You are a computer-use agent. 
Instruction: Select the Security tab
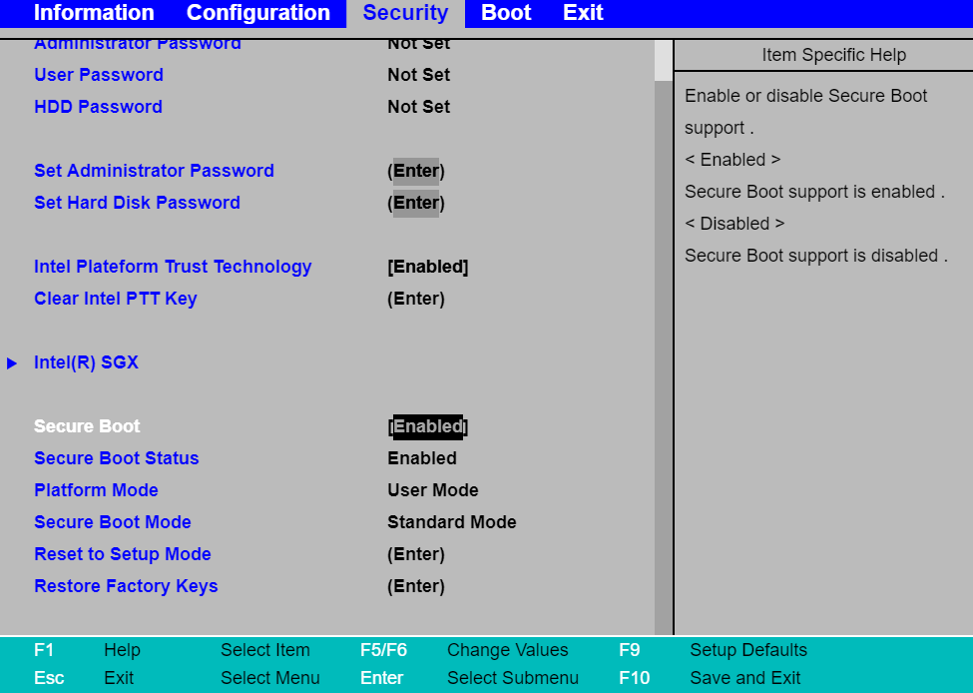click(x=405, y=13)
